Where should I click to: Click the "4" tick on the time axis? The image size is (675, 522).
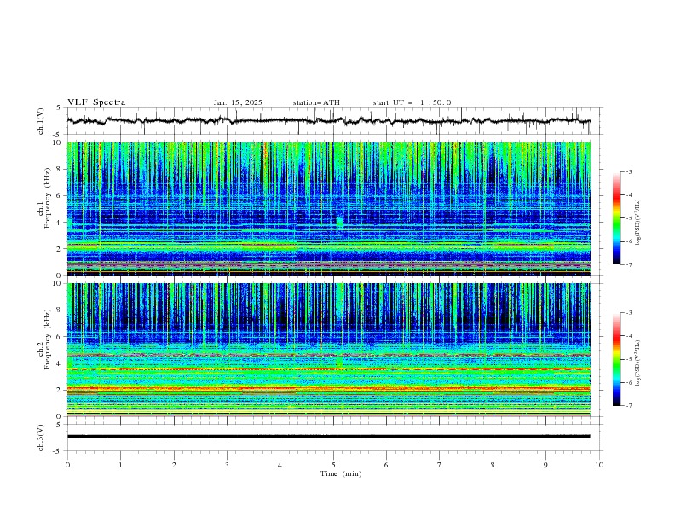[280, 465]
